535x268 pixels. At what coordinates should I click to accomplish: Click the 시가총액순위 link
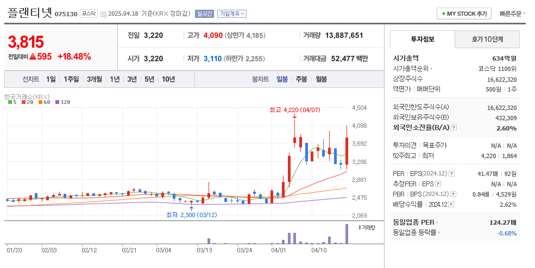coord(411,69)
